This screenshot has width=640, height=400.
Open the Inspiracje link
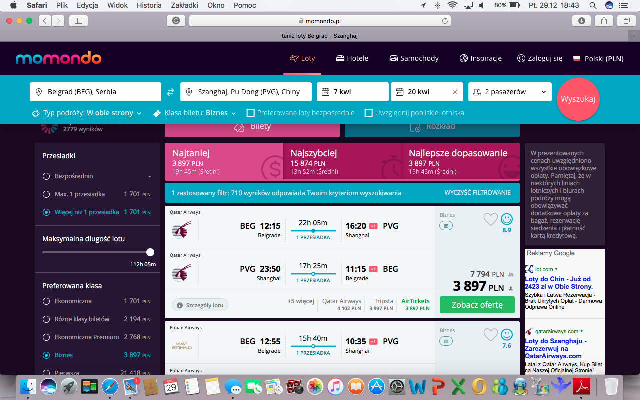[x=481, y=58]
